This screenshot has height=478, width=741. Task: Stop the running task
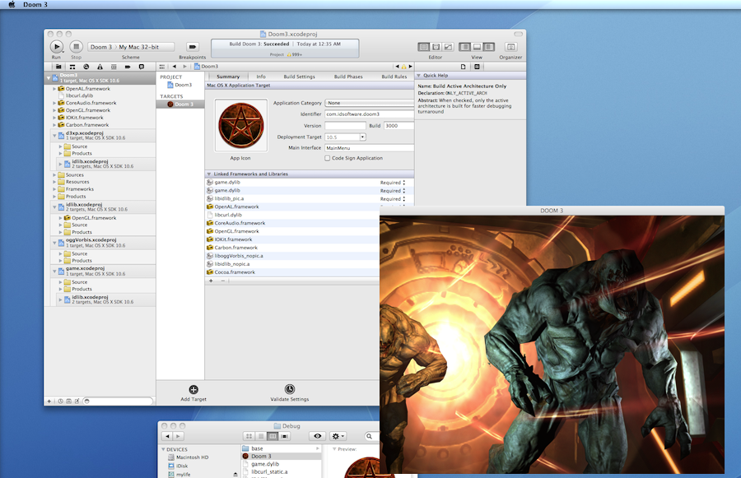[76, 46]
